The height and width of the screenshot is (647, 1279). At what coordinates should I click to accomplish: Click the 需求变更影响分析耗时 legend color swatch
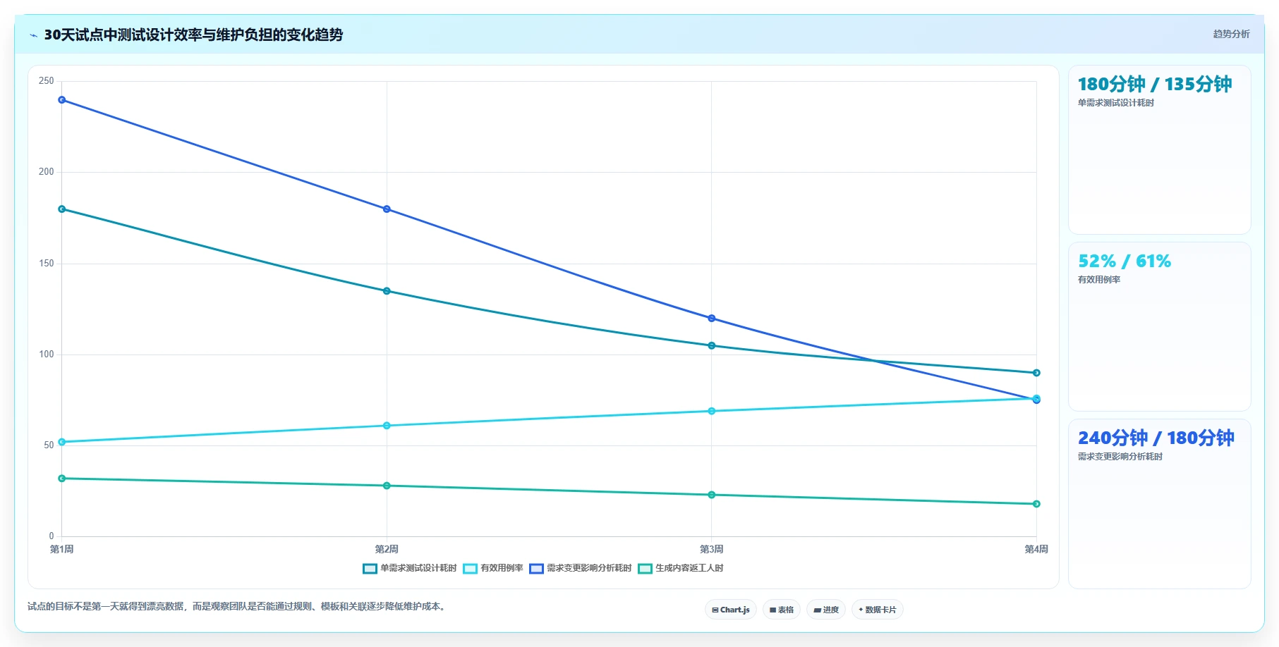tap(536, 569)
